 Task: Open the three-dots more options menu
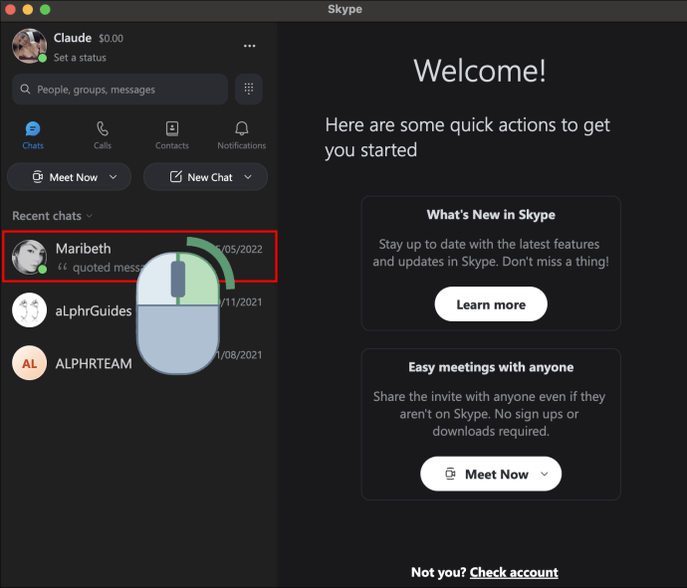coord(249,46)
